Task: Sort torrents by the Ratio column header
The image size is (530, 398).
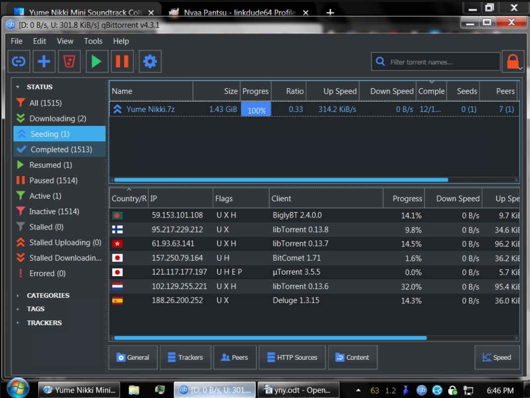Action: [x=289, y=91]
